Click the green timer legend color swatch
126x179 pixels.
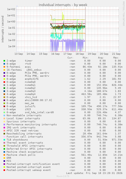point(4,61)
